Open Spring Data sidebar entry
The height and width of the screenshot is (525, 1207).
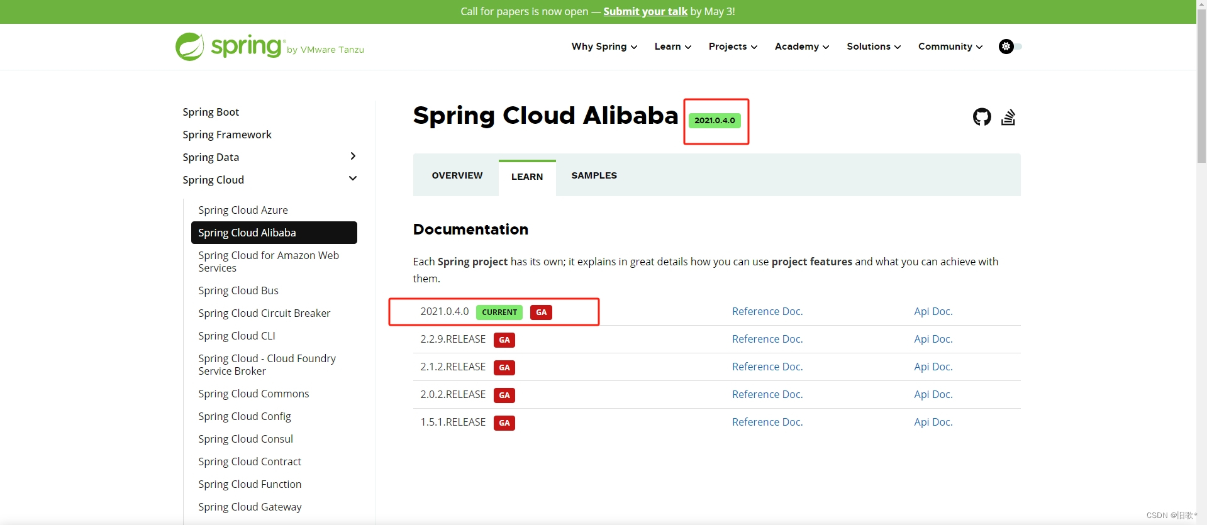tap(211, 157)
